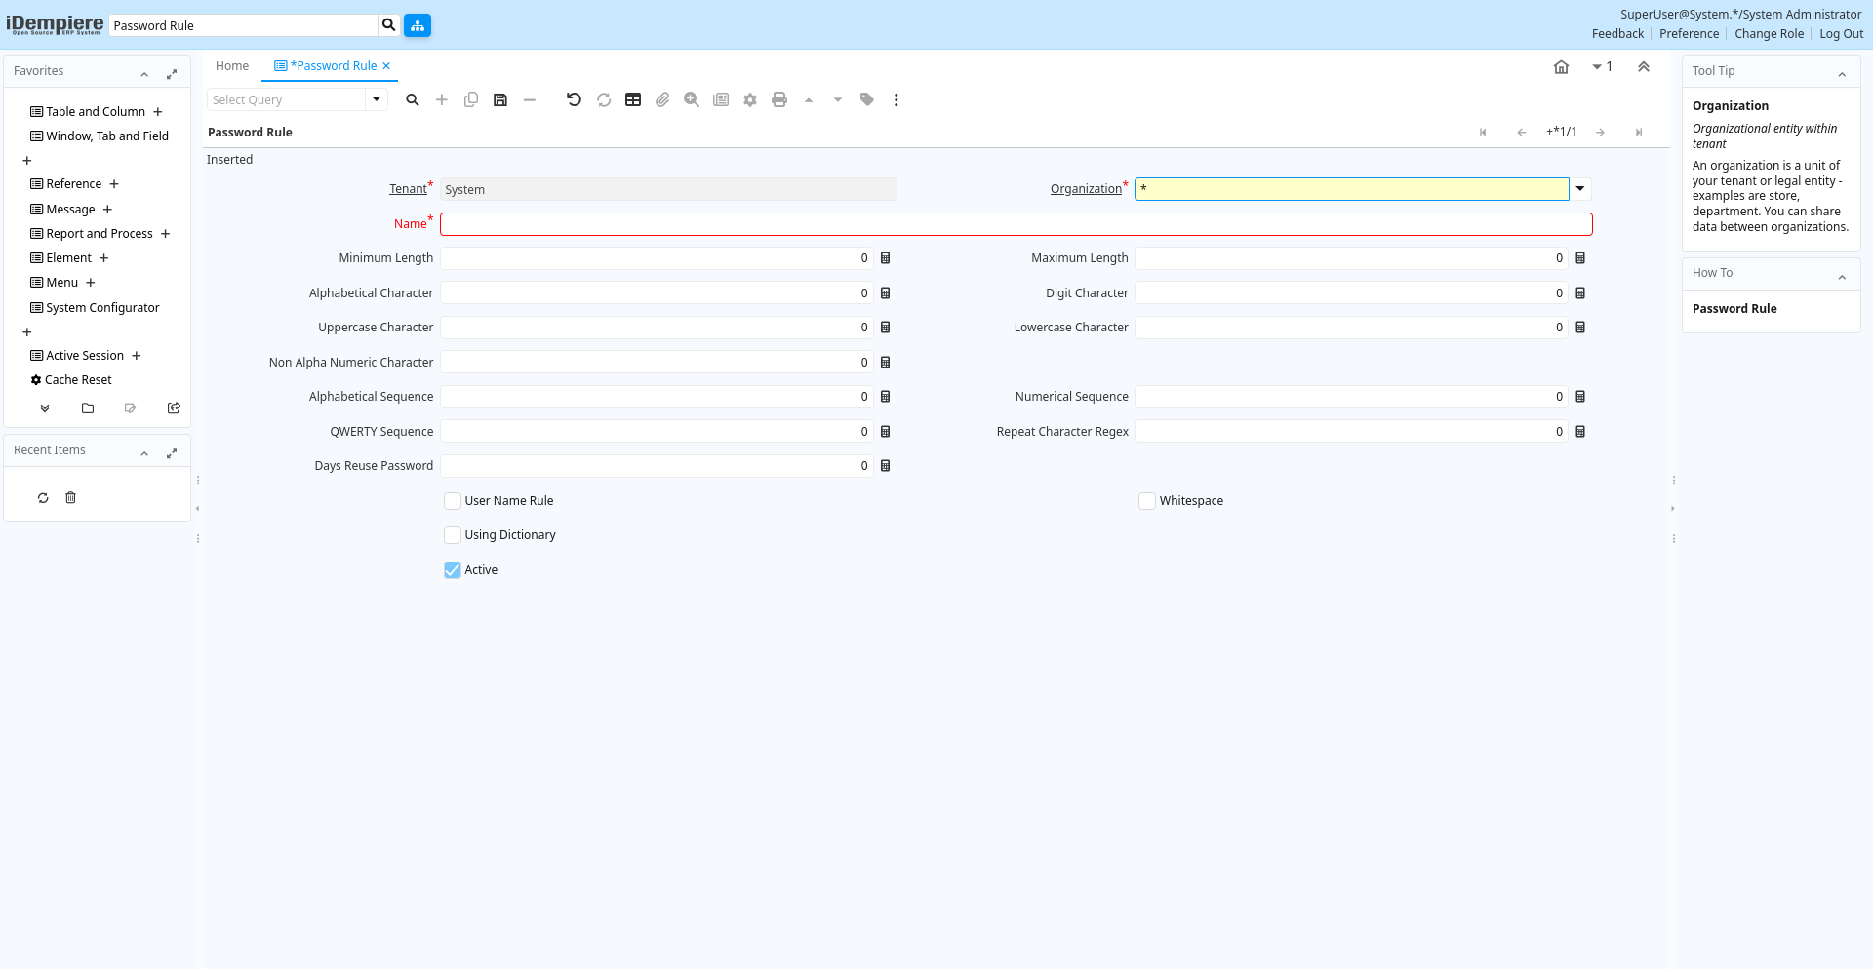Enable the User Name Rule checkbox

point(453,501)
